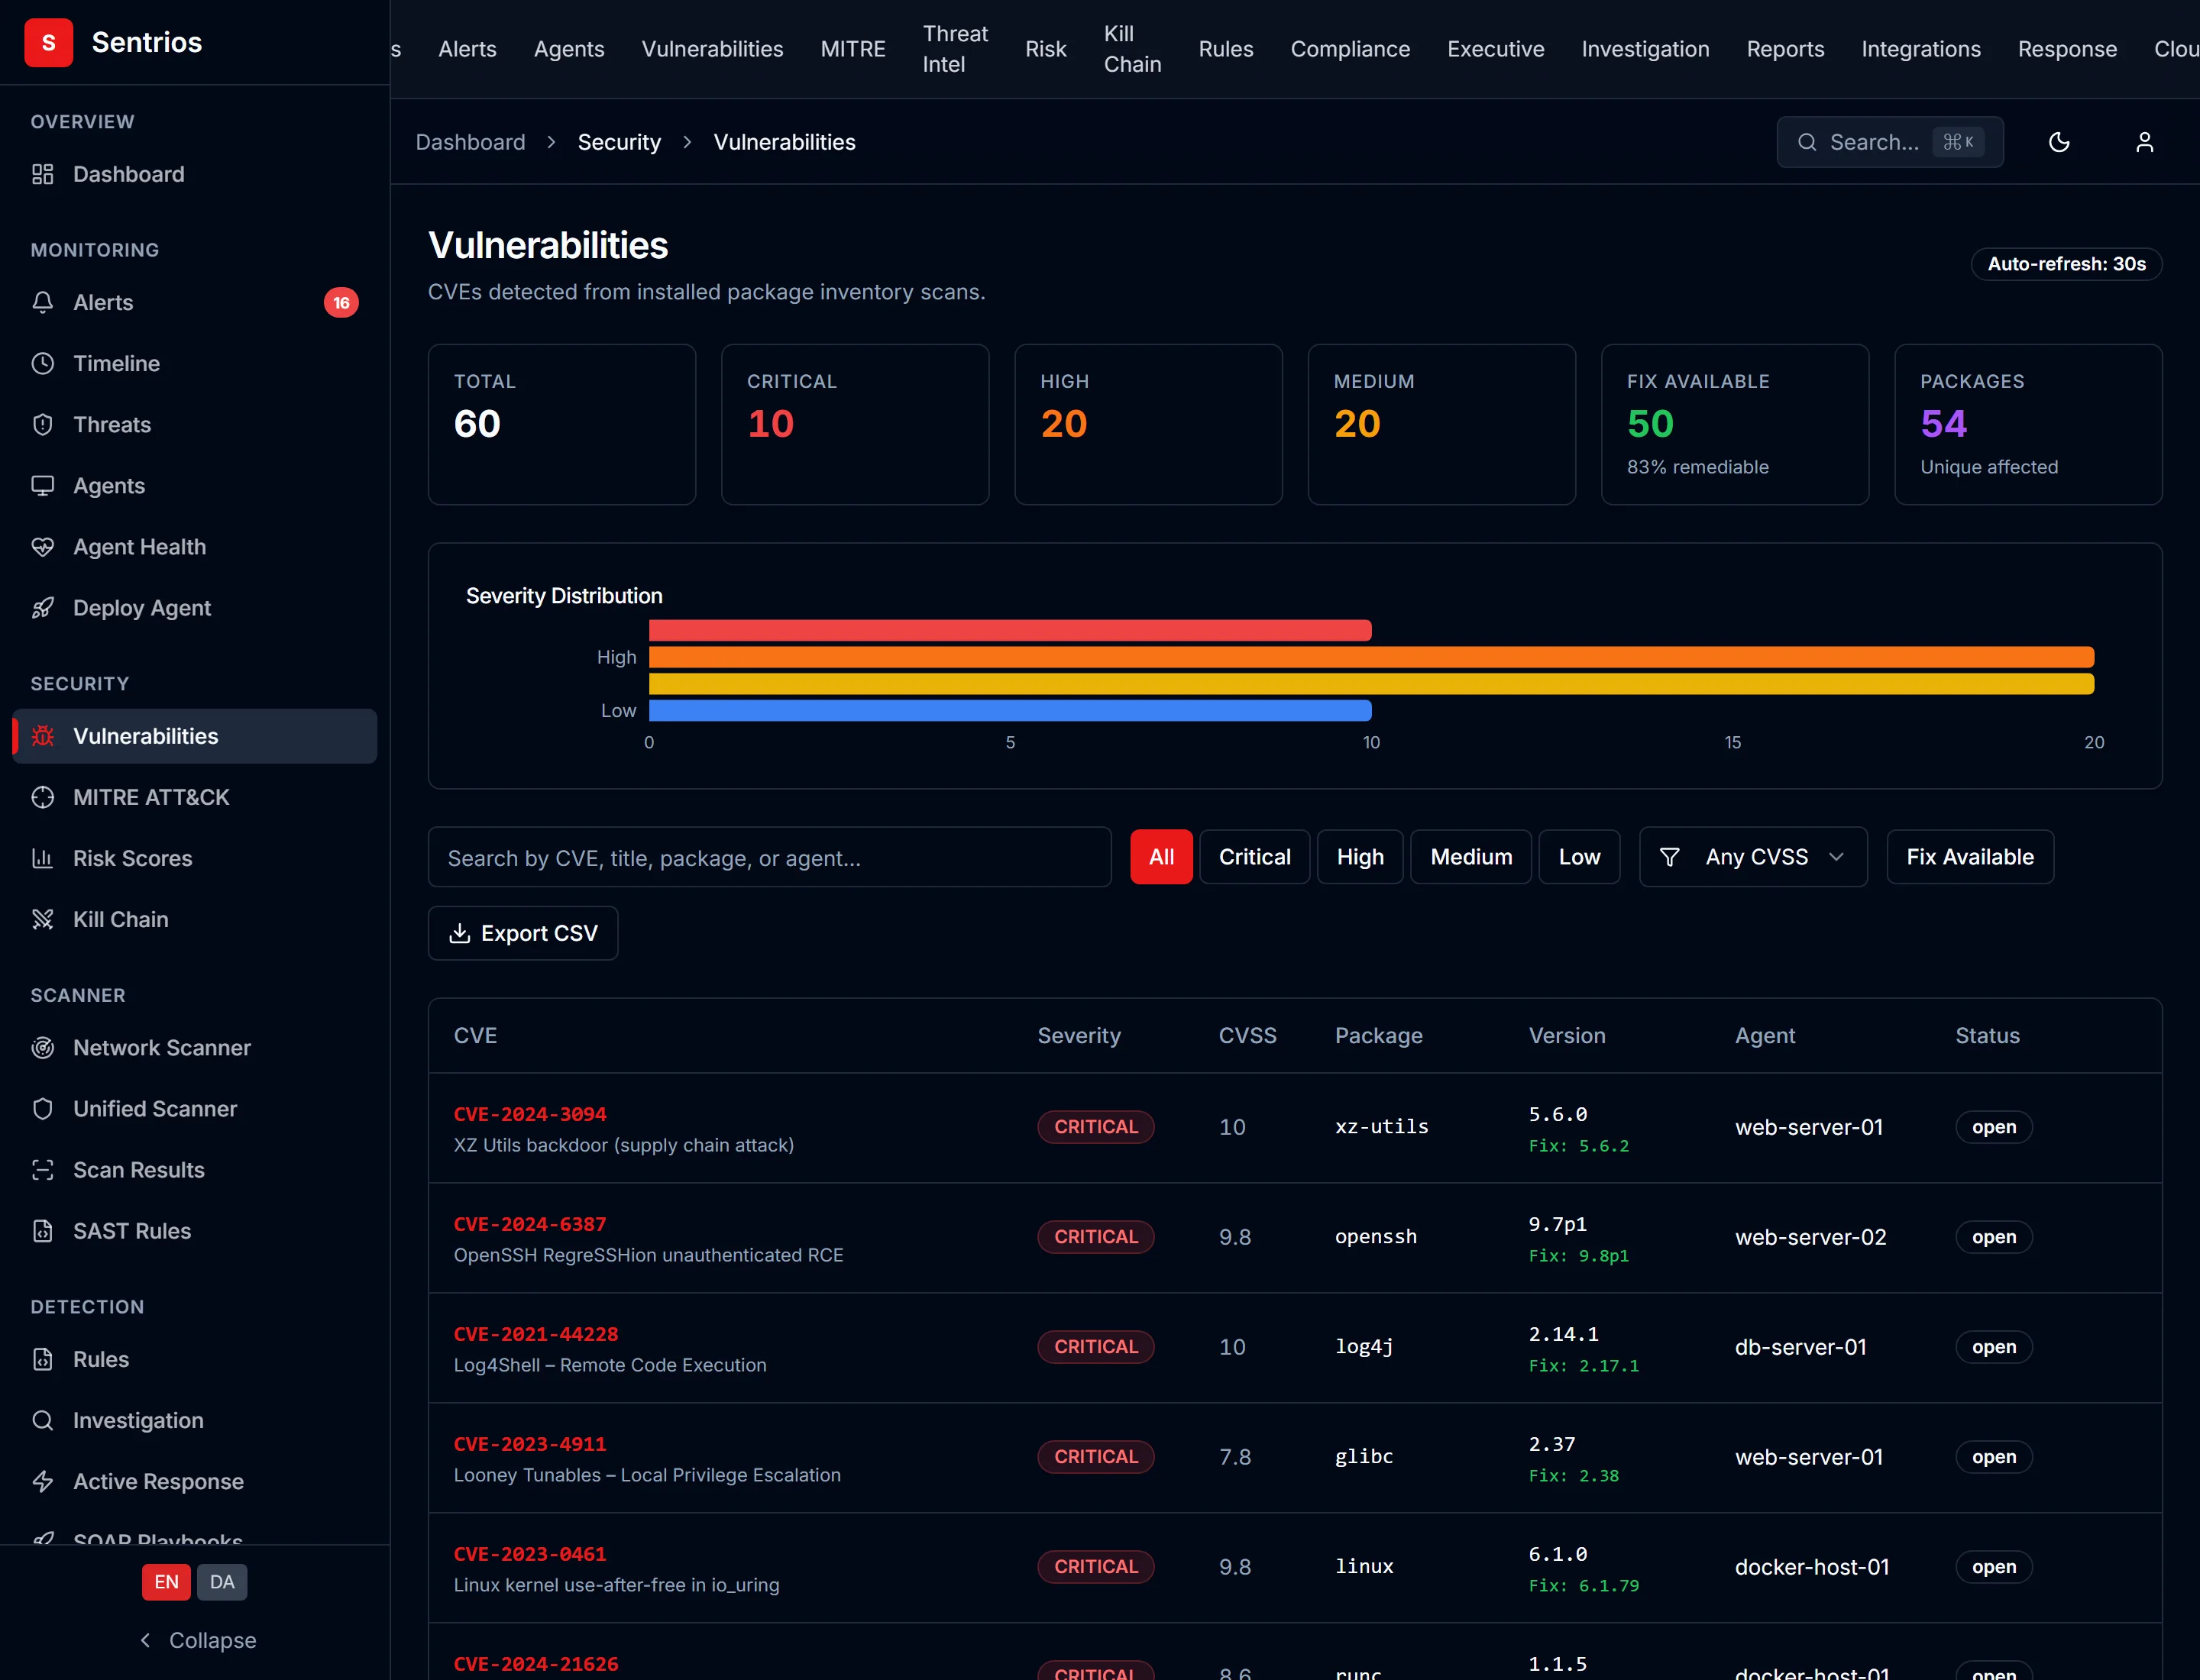Open Dashboard grid icon in sidebar

pyautogui.click(x=42, y=174)
